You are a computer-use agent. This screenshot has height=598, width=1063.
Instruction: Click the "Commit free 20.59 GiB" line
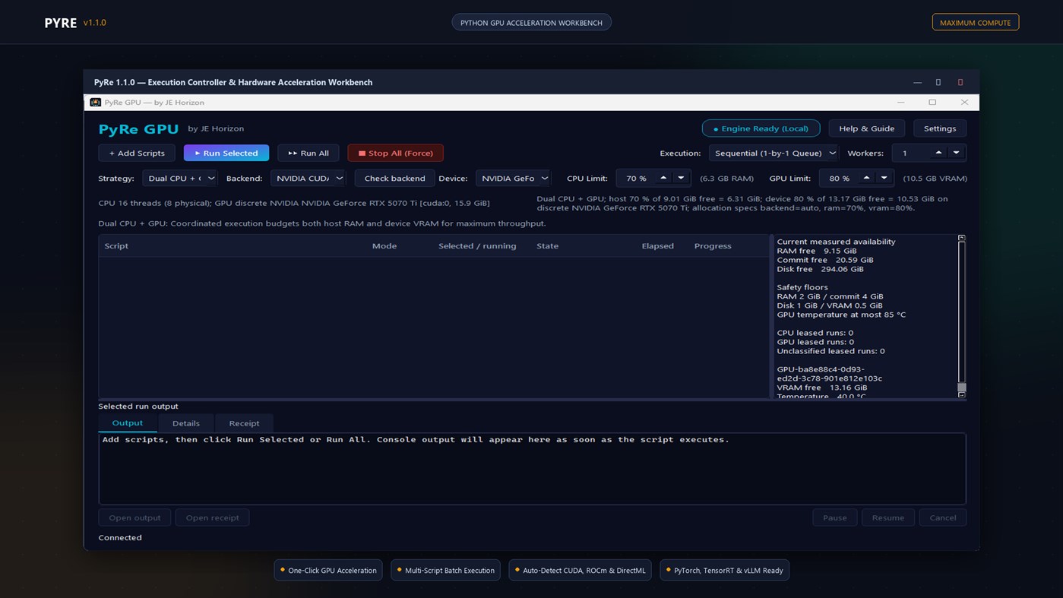tap(825, 260)
